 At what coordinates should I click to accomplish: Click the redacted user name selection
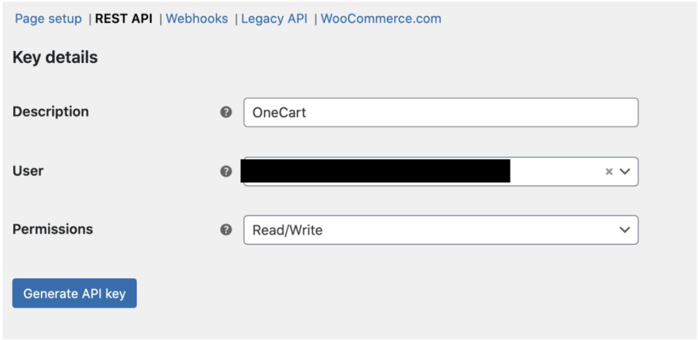[x=376, y=171]
